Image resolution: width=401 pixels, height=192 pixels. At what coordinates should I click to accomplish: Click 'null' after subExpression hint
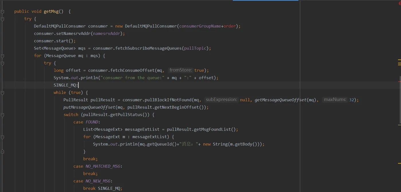click(x=245, y=100)
